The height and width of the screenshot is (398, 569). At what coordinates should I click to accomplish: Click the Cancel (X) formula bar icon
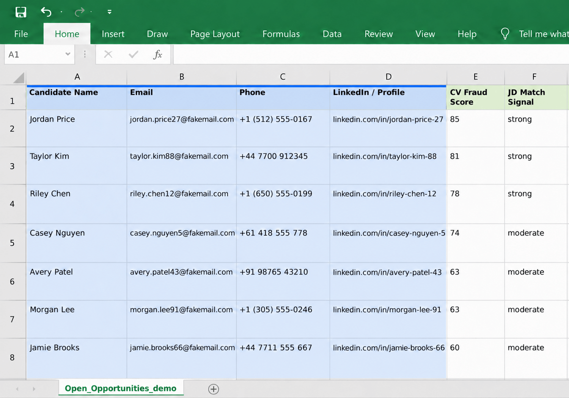108,54
